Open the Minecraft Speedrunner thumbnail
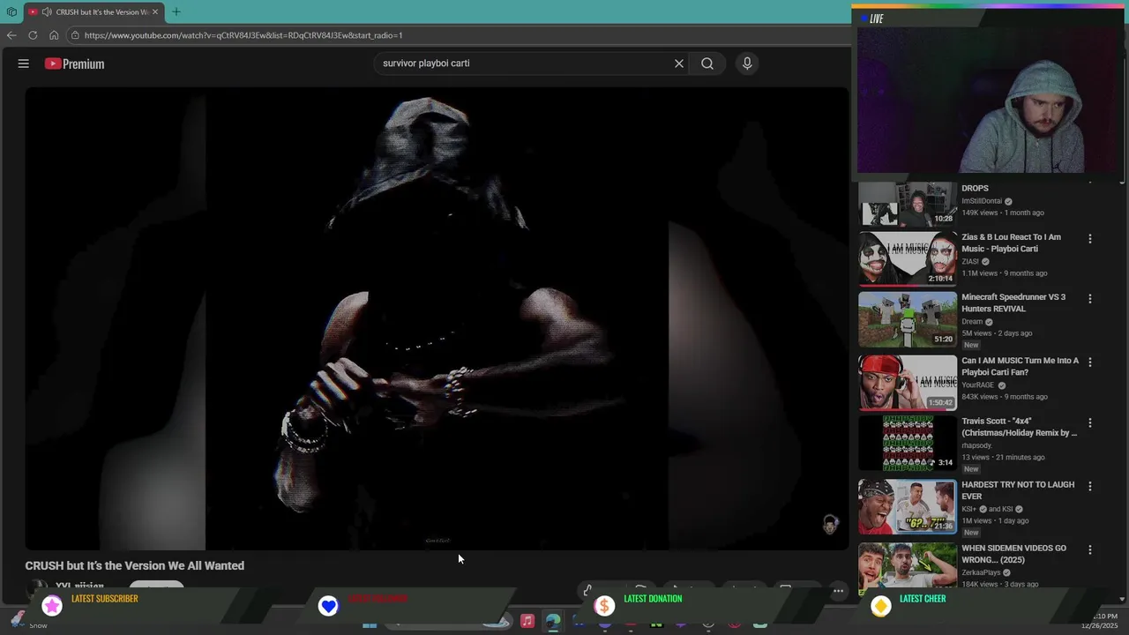Screen dimensions: 1129x635 click(907, 320)
